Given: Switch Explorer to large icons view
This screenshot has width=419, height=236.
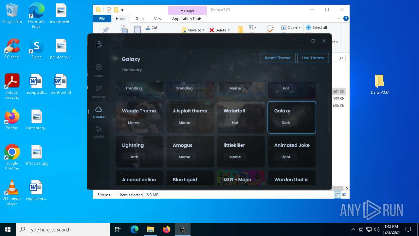Looking at the screenshot, I should [344, 195].
